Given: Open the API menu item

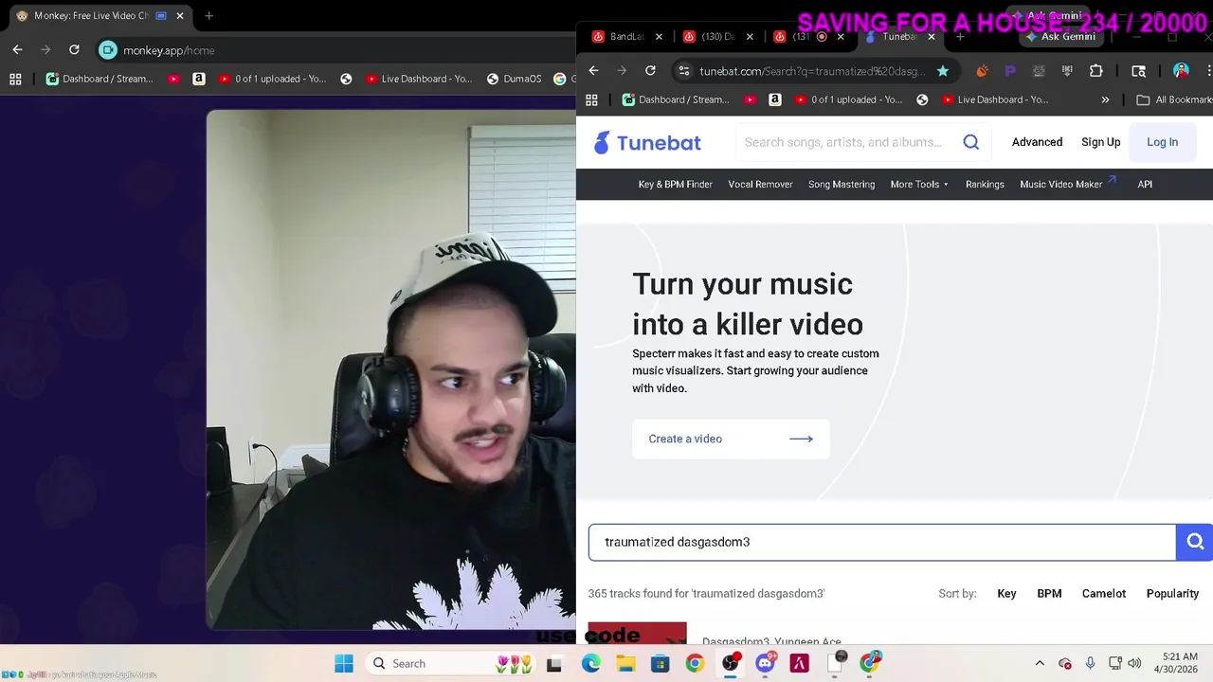Looking at the screenshot, I should [1145, 184].
